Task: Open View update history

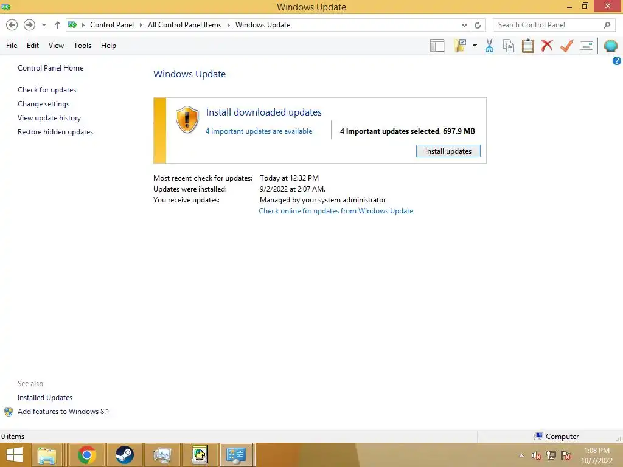Action: 49,118
